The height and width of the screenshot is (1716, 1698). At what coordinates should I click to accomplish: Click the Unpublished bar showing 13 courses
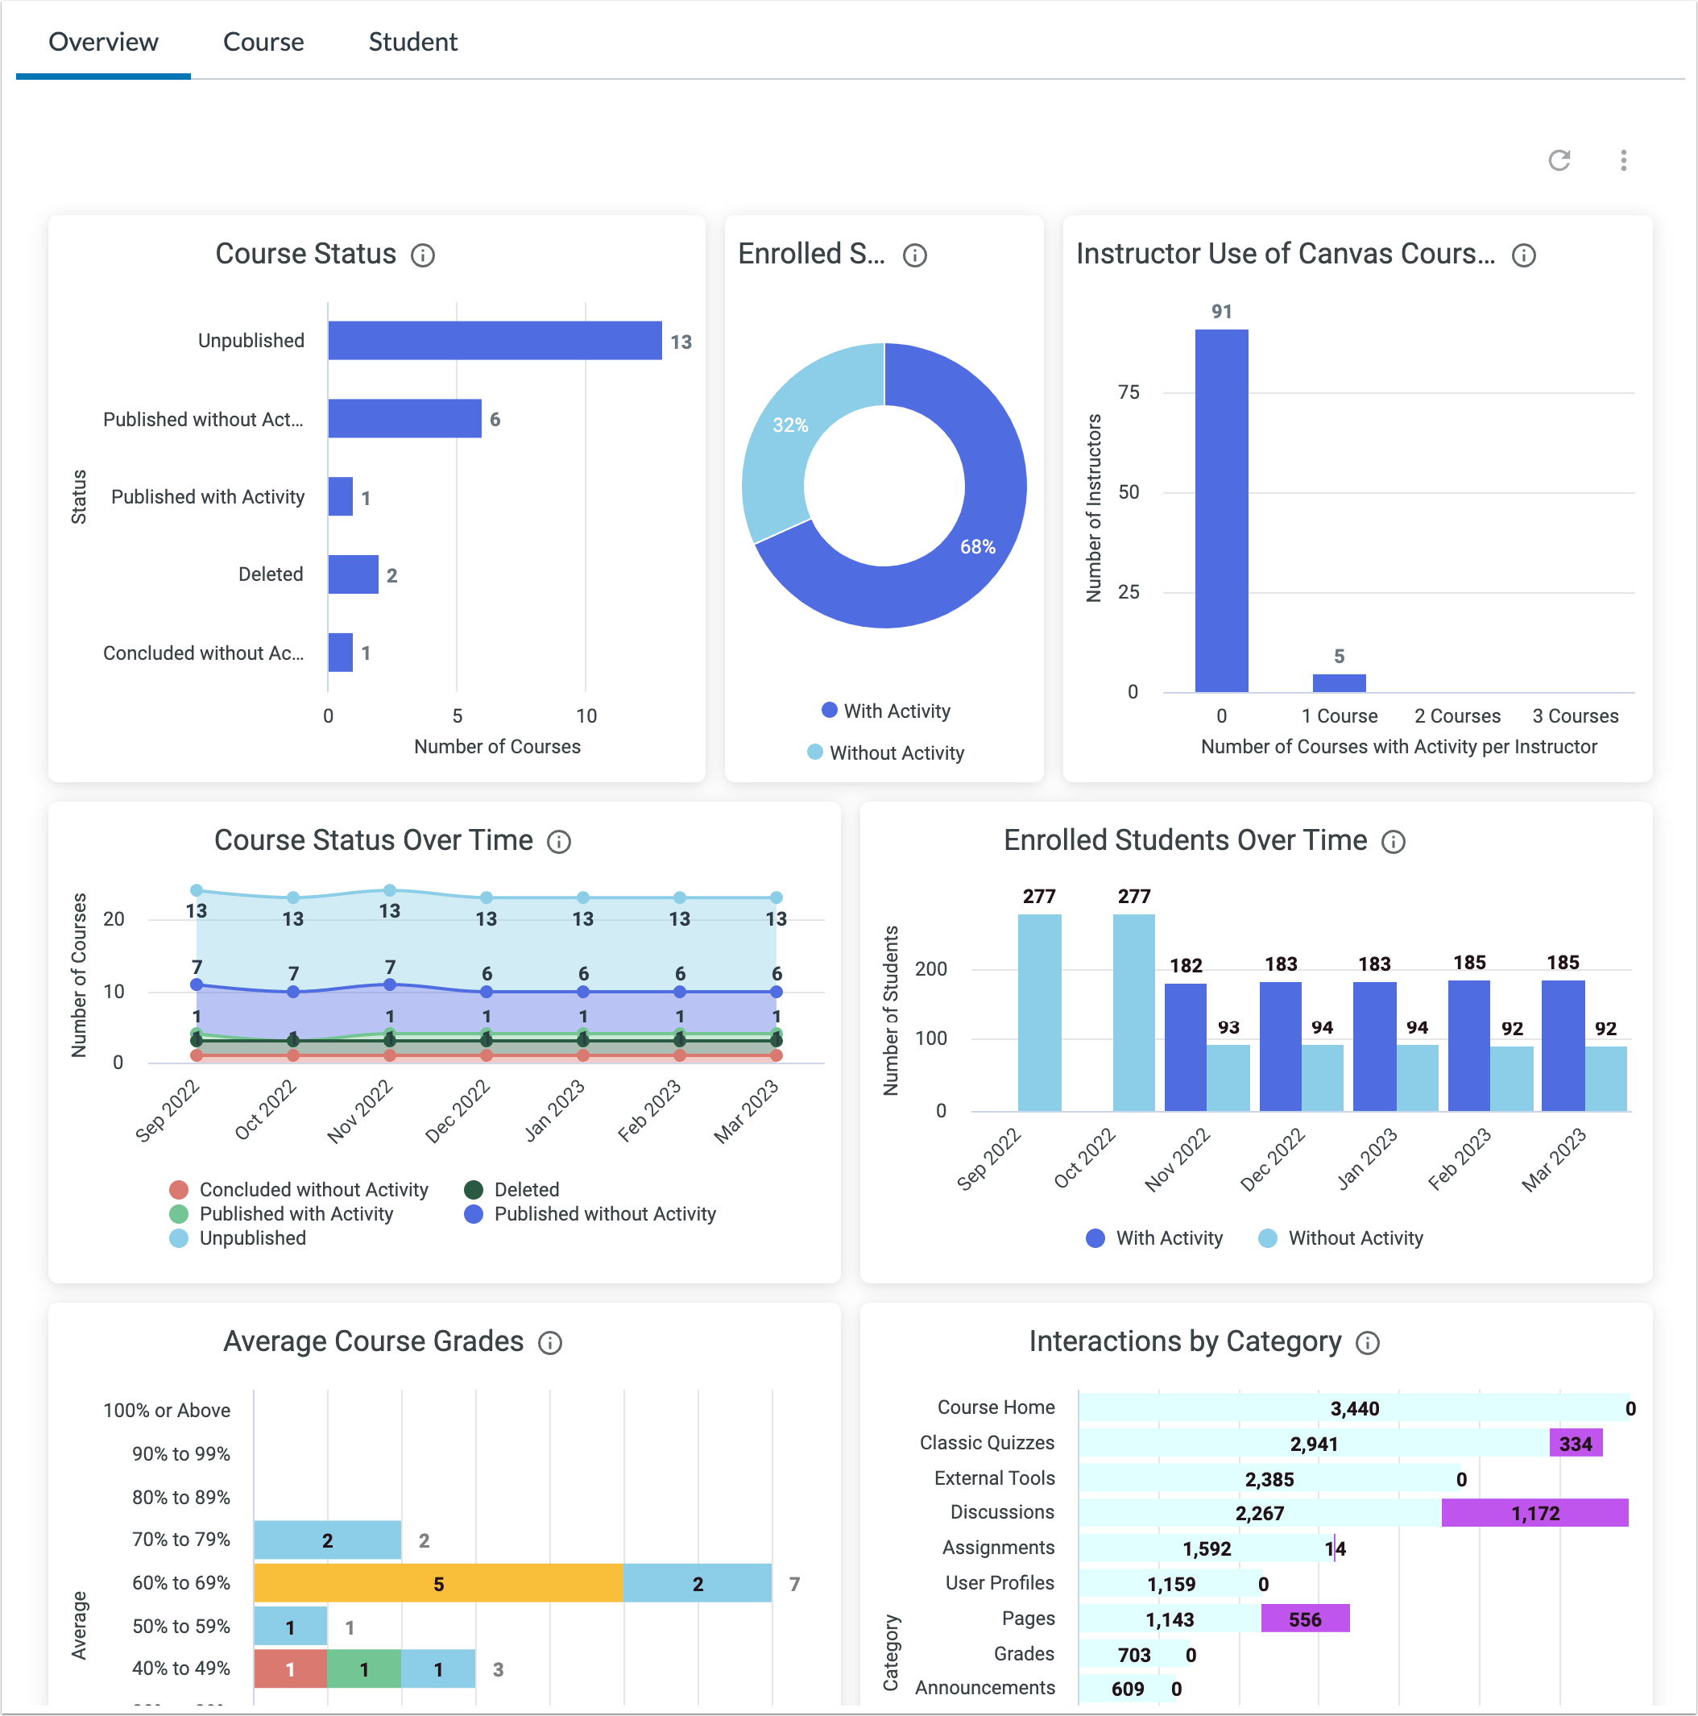[493, 340]
